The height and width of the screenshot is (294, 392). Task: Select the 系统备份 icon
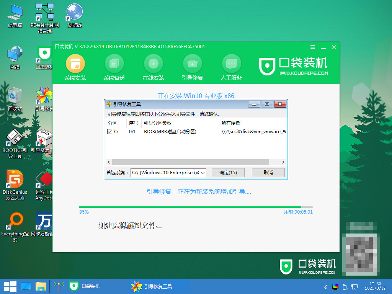tap(114, 65)
